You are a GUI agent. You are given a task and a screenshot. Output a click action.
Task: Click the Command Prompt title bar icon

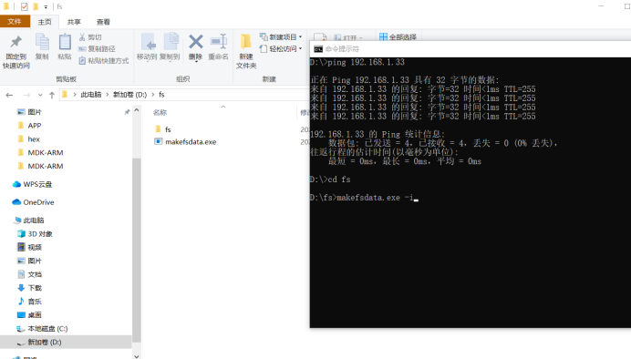[x=318, y=49]
